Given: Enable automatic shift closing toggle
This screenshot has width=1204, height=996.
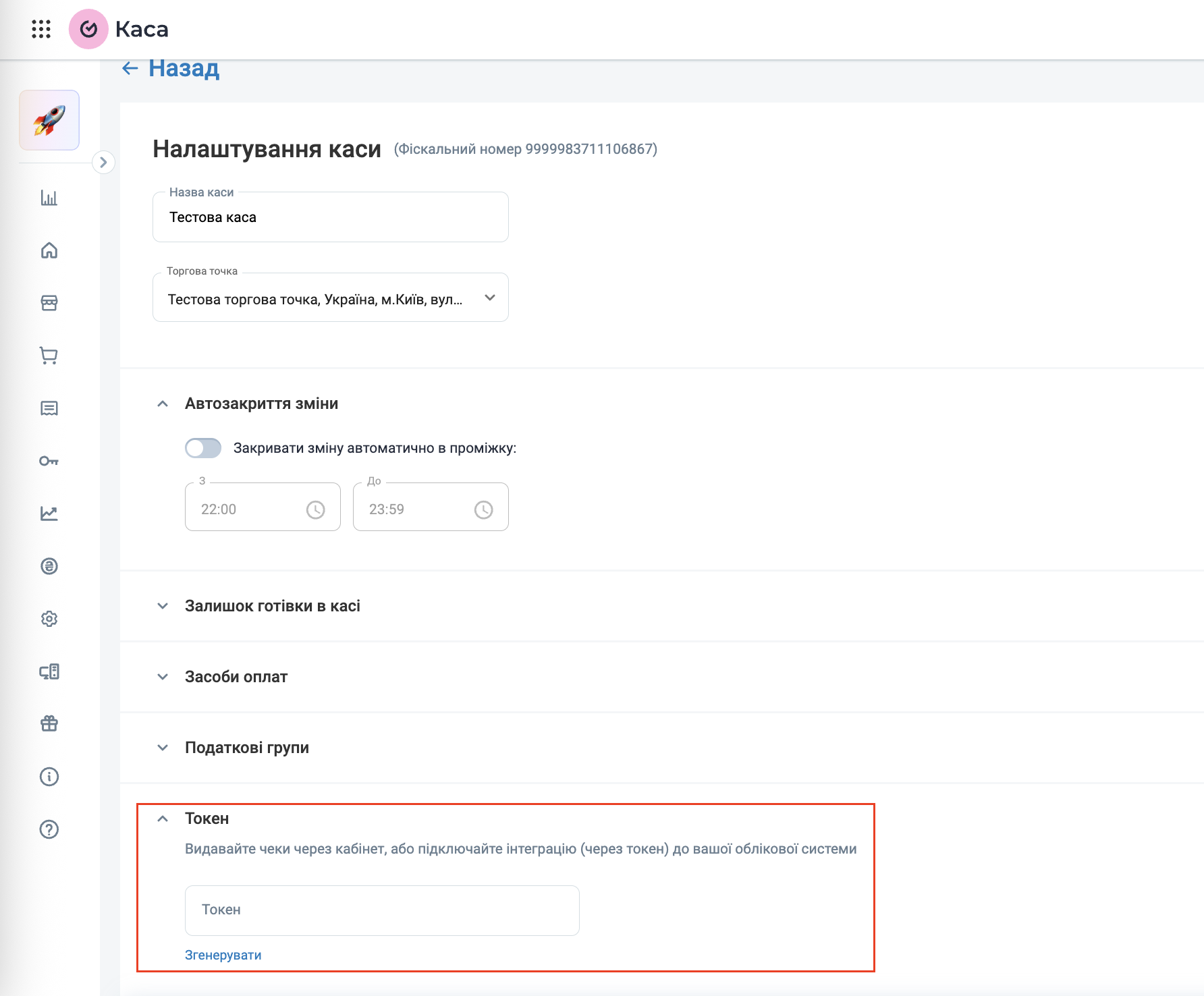Looking at the screenshot, I should tap(203, 448).
